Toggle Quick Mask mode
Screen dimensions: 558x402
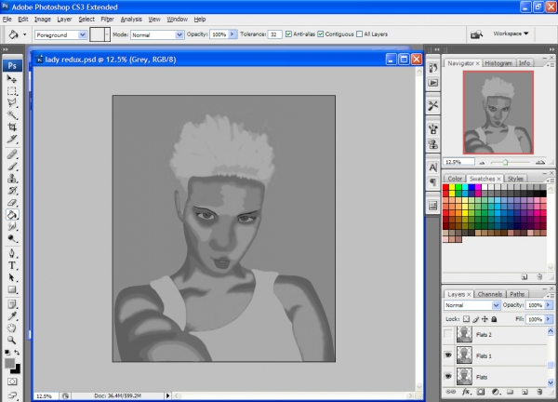click(x=12, y=382)
